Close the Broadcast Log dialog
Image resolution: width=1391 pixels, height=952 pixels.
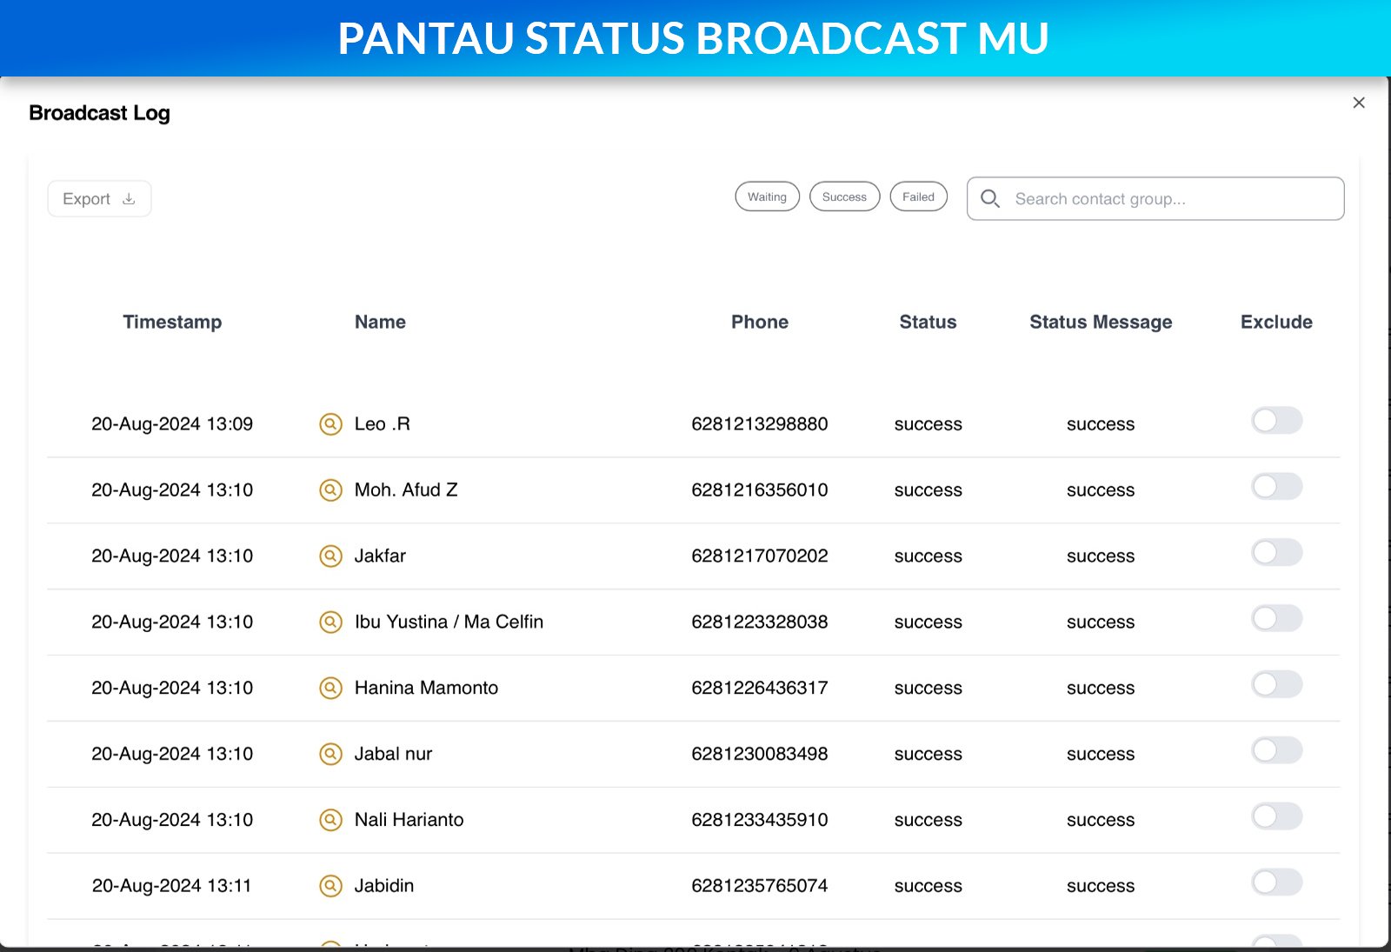pyautogui.click(x=1359, y=103)
